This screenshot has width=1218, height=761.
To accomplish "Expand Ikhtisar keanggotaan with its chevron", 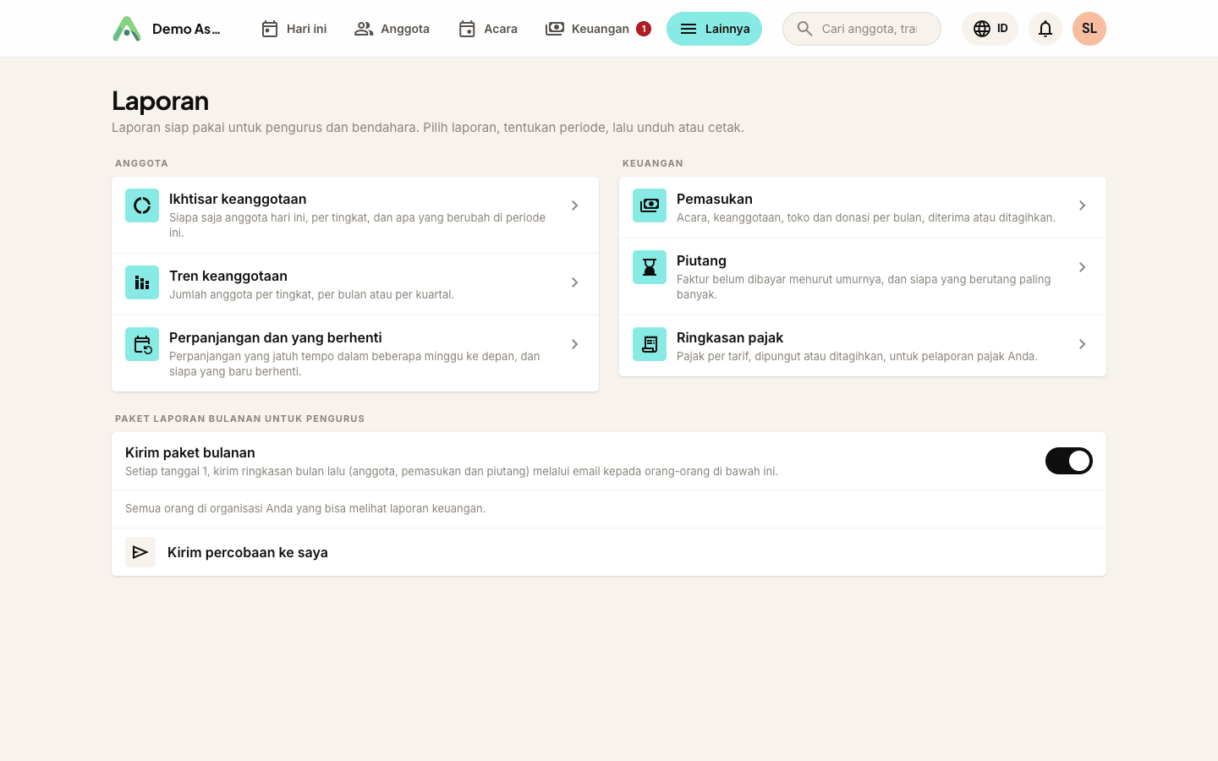I will click(574, 205).
